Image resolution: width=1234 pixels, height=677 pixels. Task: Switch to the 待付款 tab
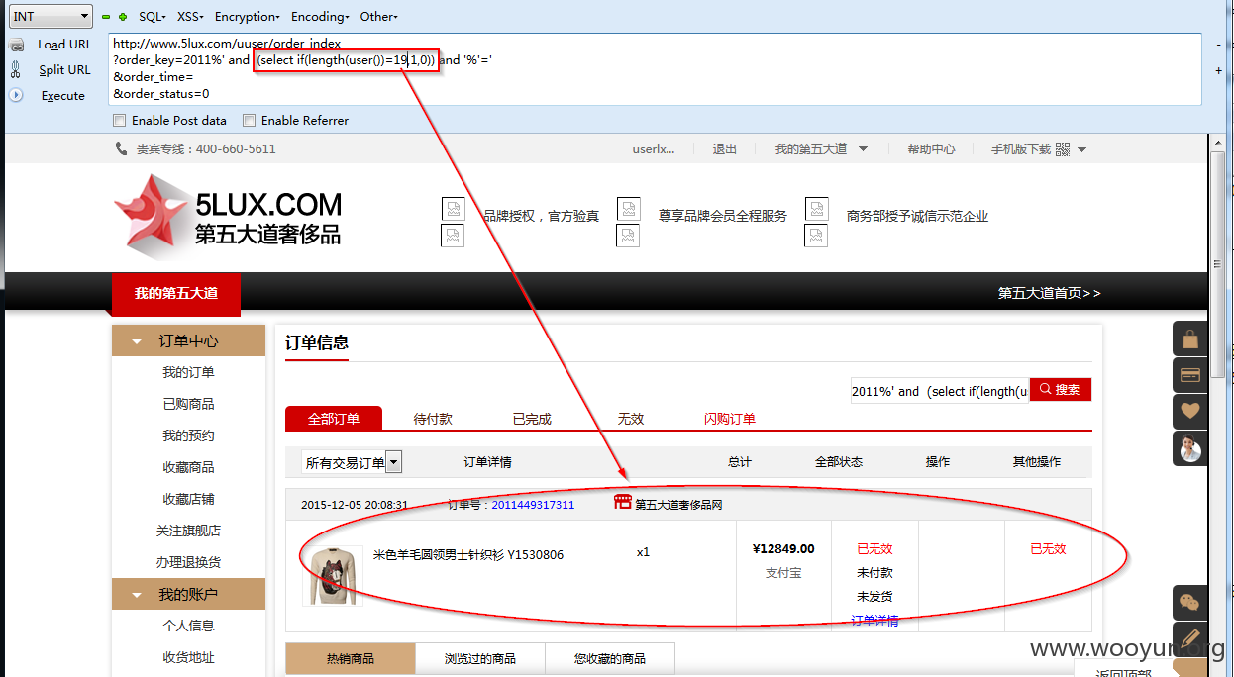(x=433, y=419)
